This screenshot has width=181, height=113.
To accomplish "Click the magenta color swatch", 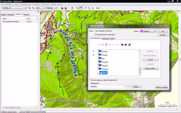I will 141,31.
